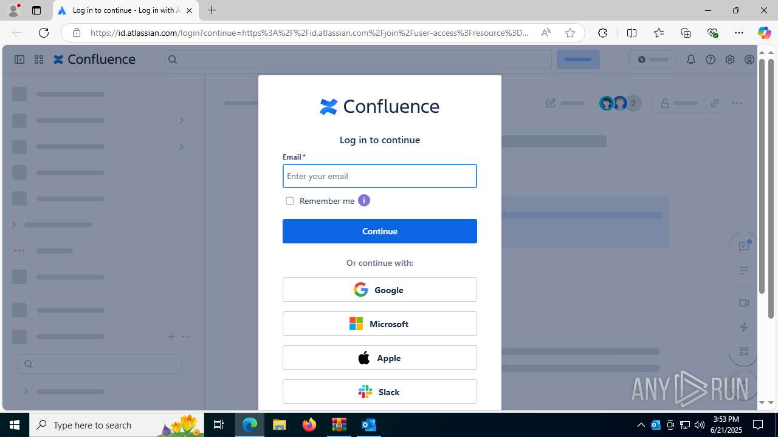This screenshot has width=778, height=437.
Task: Open browser Extensions icon
Action: pos(602,33)
